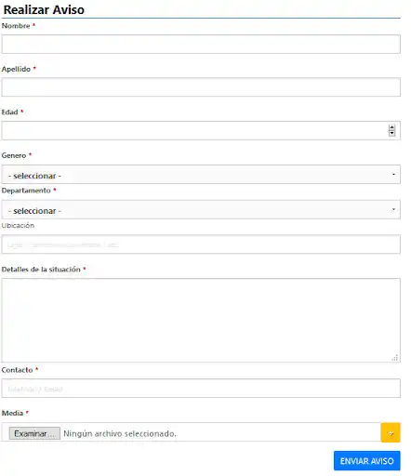
Task: Submit form with ENVIAR AVISO button
Action: (367, 461)
